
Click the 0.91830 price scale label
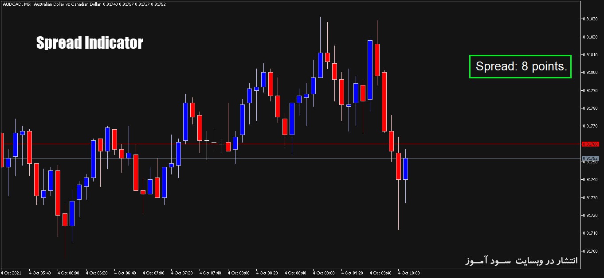coord(591,19)
